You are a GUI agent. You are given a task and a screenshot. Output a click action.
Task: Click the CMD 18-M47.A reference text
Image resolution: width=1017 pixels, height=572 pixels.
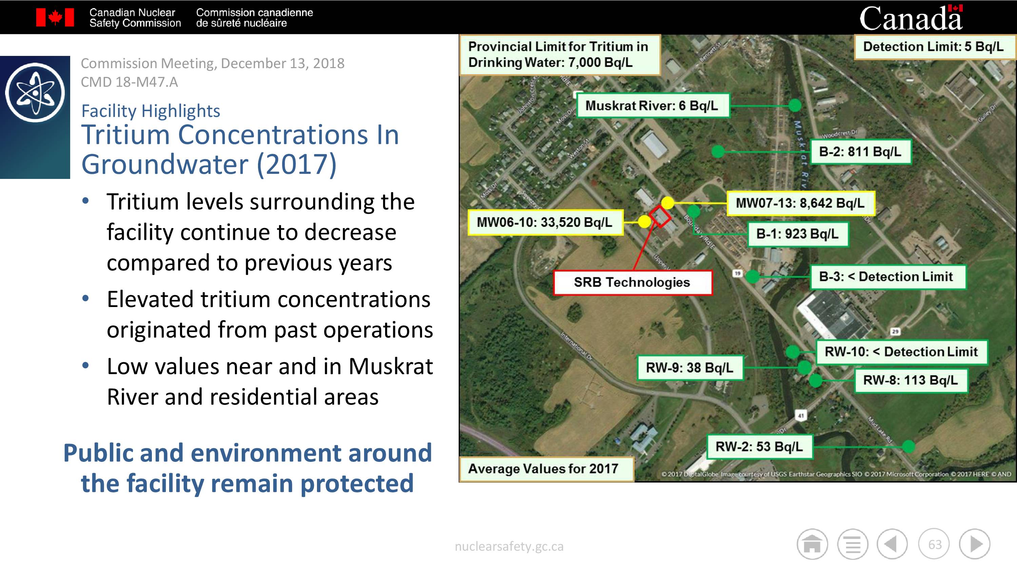[x=129, y=82]
